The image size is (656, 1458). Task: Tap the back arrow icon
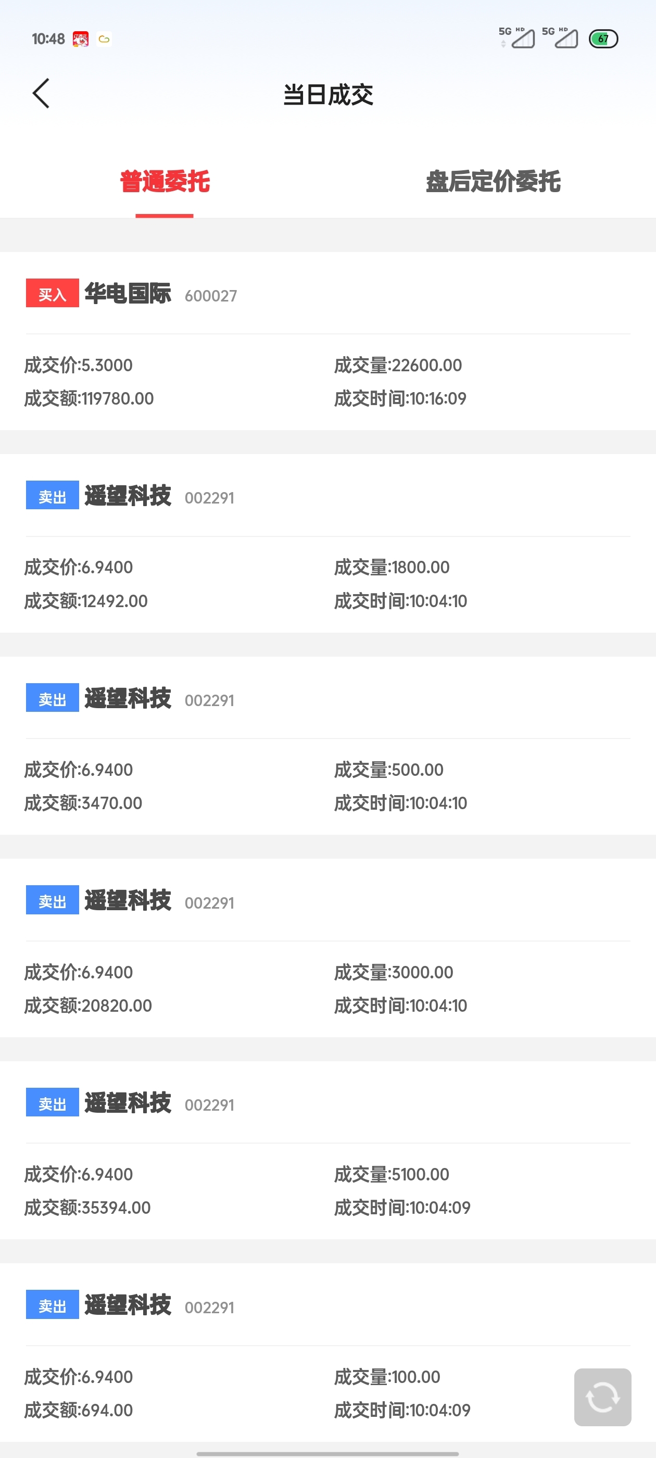click(x=41, y=93)
